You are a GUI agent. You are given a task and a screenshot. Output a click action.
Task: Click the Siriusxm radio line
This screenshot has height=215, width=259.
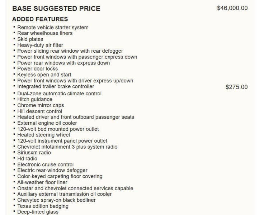[x=34, y=153]
